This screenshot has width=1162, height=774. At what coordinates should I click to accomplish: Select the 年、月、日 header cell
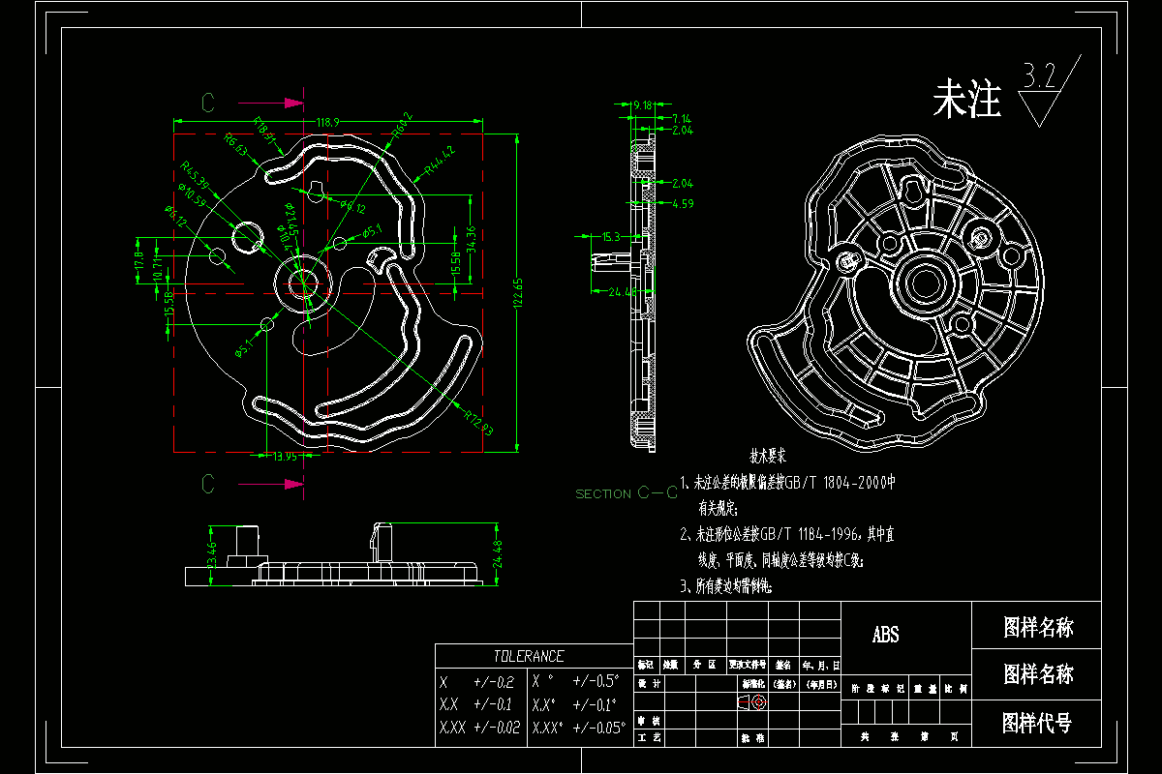(x=820, y=665)
